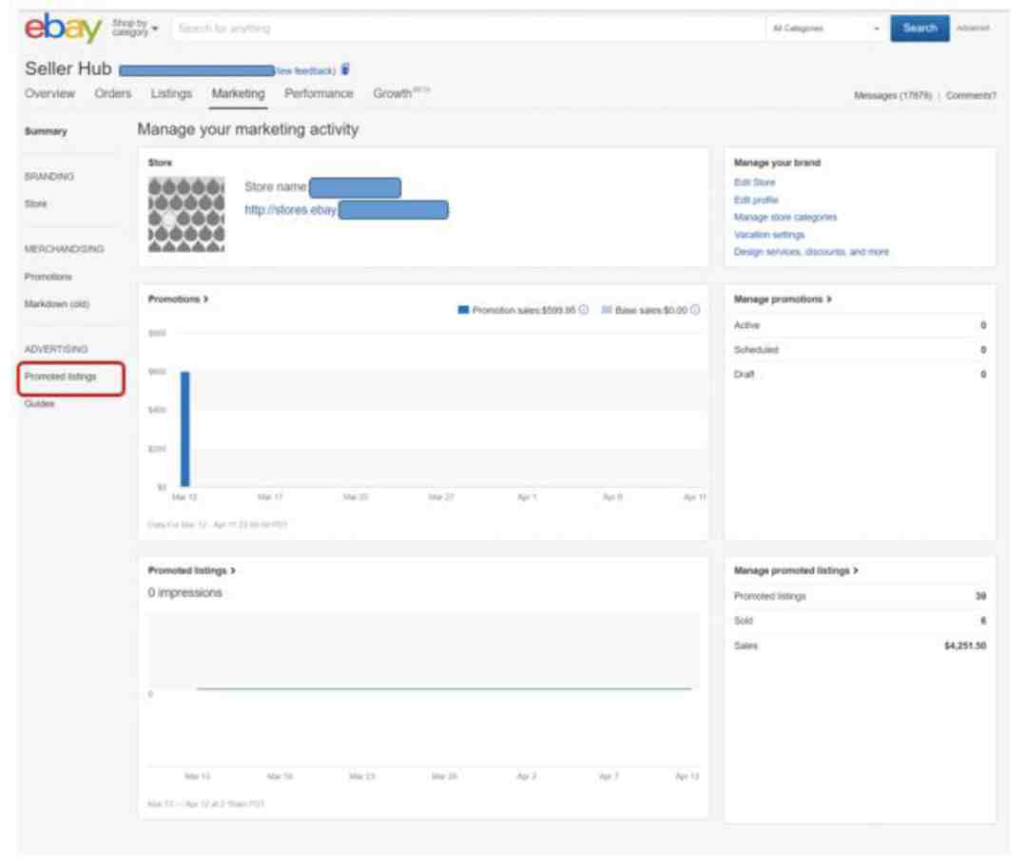
Task: Switch to the Growth tab
Action: point(401,93)
